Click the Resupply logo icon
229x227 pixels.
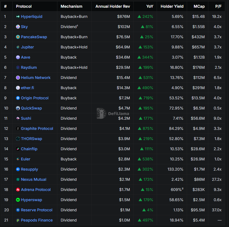coord(18,169)
